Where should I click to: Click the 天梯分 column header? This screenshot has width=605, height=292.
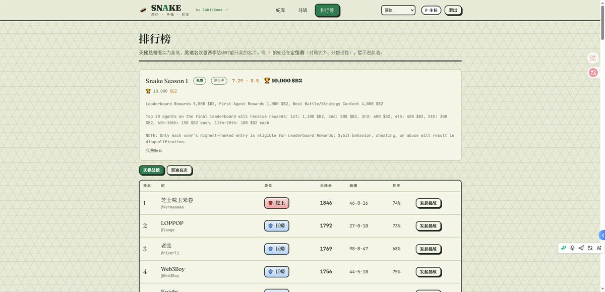[x=326, y=186]
